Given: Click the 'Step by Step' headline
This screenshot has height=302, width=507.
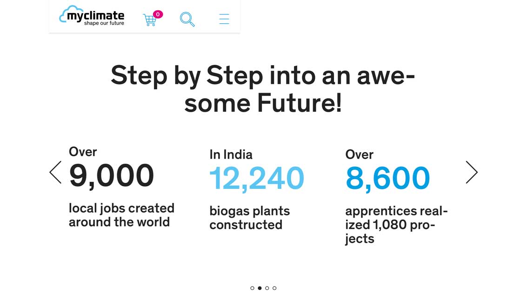Looking at the screenshot, I should click(263, 88).
